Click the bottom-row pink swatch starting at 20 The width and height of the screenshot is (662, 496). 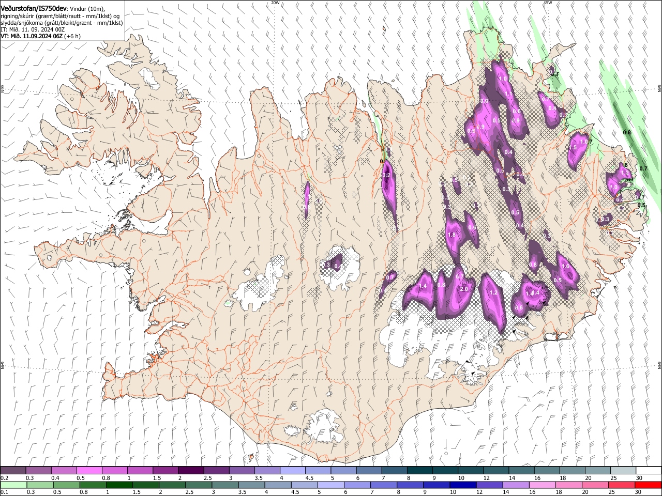[x=595, y=485]
